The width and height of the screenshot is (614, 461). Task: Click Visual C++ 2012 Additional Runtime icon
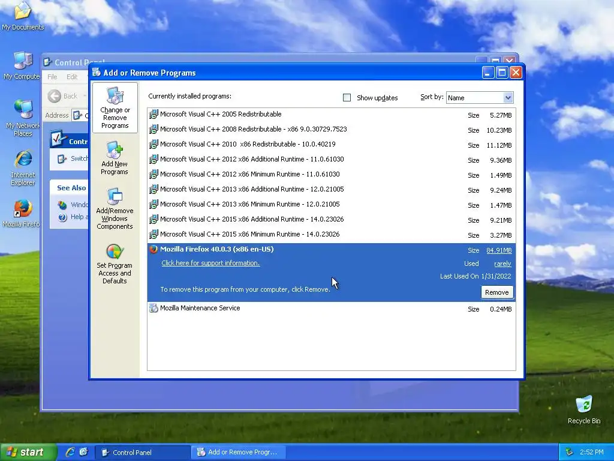[153, 160]
